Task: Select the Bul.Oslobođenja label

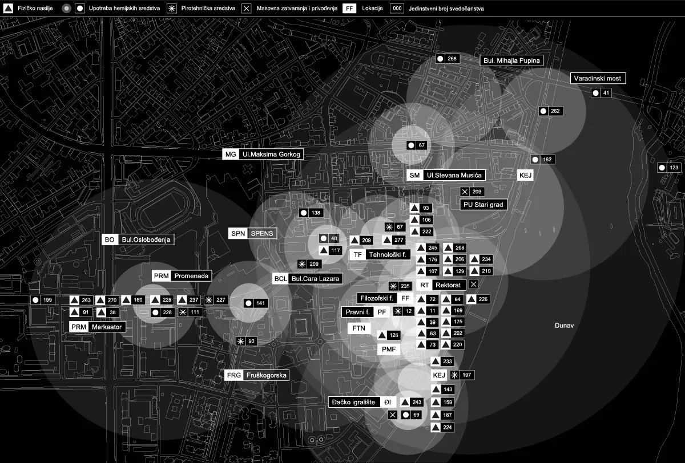Action: (x=146, y=240)
